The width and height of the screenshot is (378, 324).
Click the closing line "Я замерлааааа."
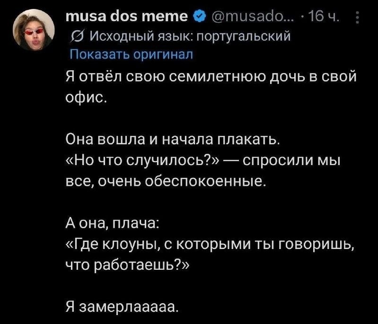(x=122, y=307)
